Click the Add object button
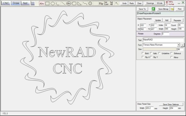Viewport: 186px width, 116px height. coord(167,20)
